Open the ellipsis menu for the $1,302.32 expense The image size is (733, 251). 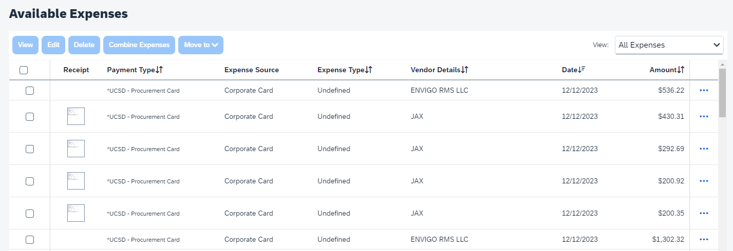coord(704,239)
